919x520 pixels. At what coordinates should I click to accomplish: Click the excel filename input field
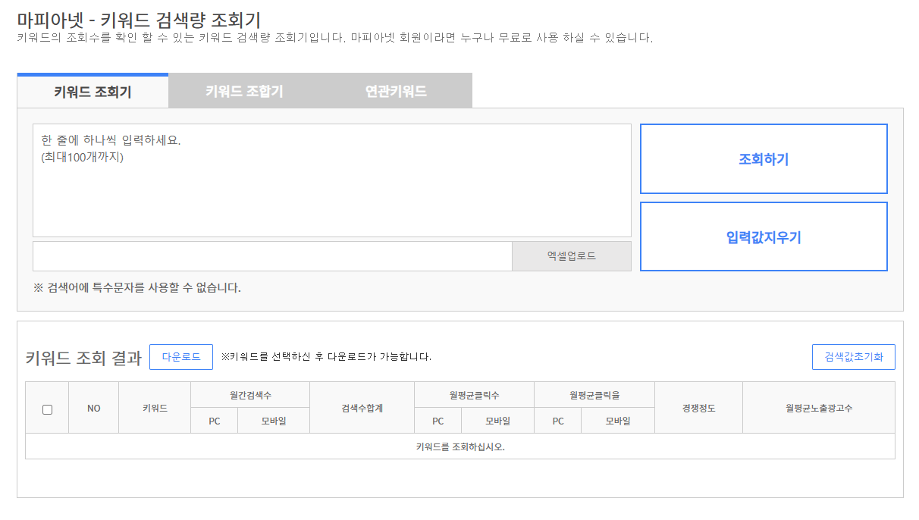click(271, 255)
